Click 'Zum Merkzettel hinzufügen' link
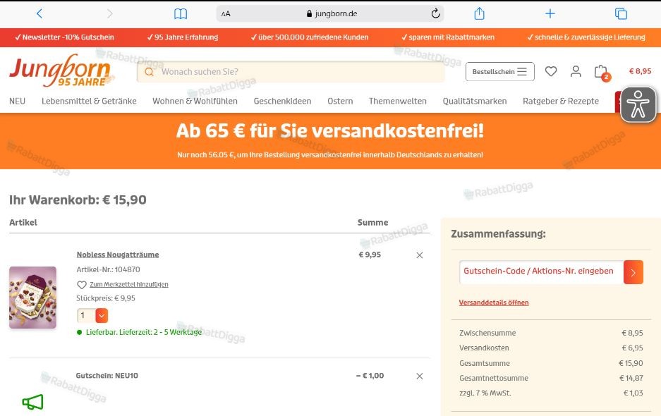661x416 pixels. [129, 284]
